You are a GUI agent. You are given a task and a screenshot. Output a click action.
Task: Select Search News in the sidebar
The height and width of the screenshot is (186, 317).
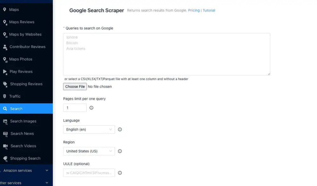point(22,133)
